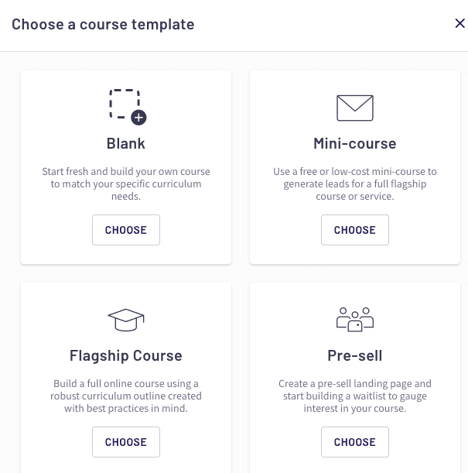The image size is (468, 473).
Task: Choose the Blank course template
Action: click(x=126, y=230)
